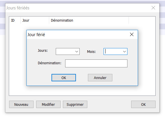Expand the Mois dropdown arrow
The width and height of the screenshot is (165, 118).
(124, 51)
